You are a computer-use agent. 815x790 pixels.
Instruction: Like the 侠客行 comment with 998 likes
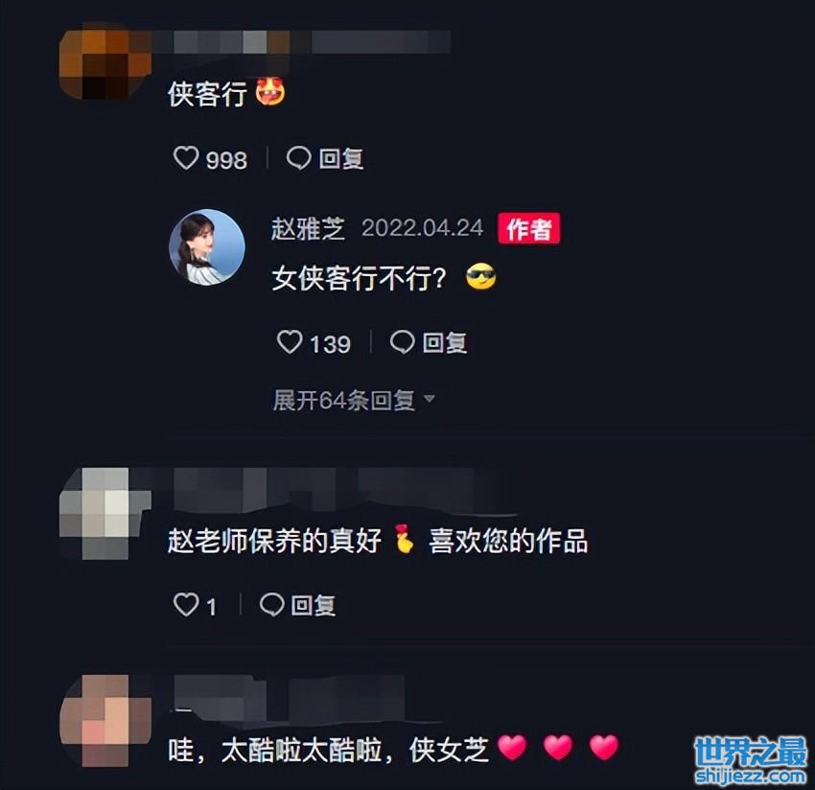click(186, 158)
